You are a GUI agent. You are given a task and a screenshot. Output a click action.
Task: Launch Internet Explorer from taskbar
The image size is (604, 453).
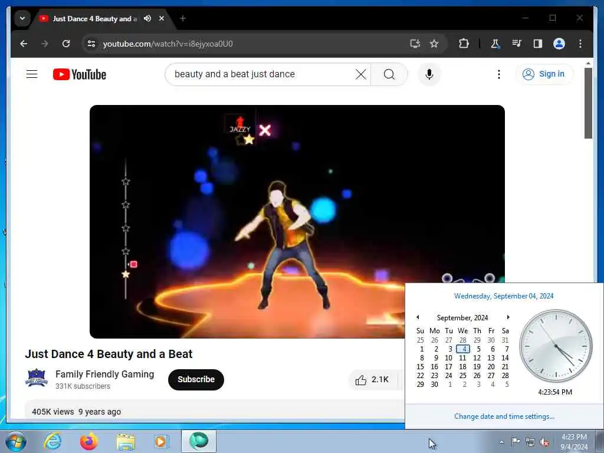click(x=52, y=441)
